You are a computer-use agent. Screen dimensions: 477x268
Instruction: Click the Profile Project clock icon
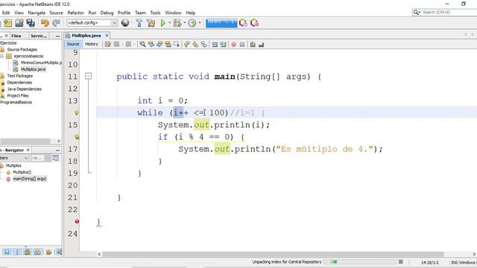[x=192, y=23]
